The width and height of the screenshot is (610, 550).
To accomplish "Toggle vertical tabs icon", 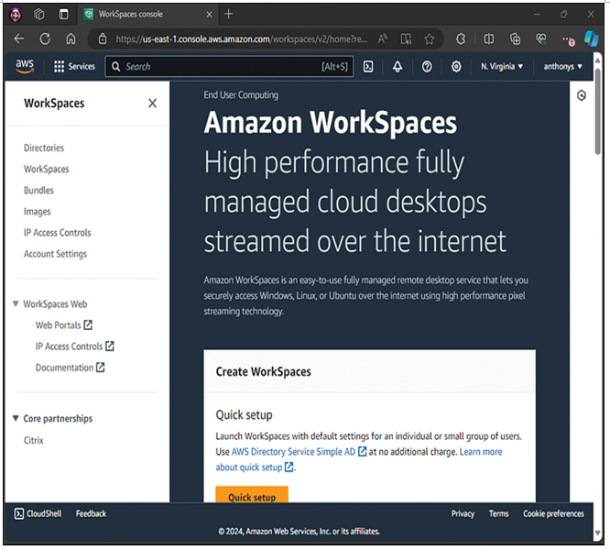I will pos(64,15).
